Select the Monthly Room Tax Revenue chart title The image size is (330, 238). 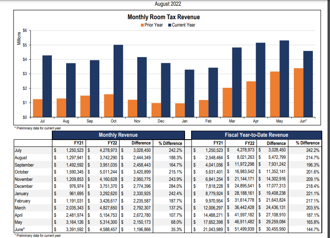click(164, 17)
